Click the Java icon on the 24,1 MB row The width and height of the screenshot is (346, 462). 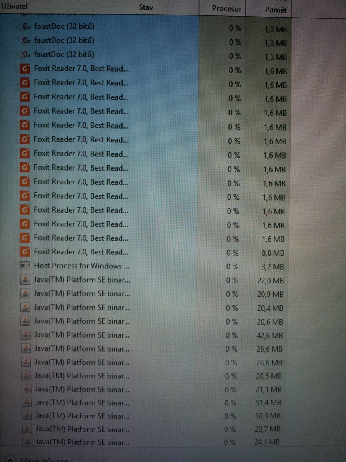coord(27,442)
